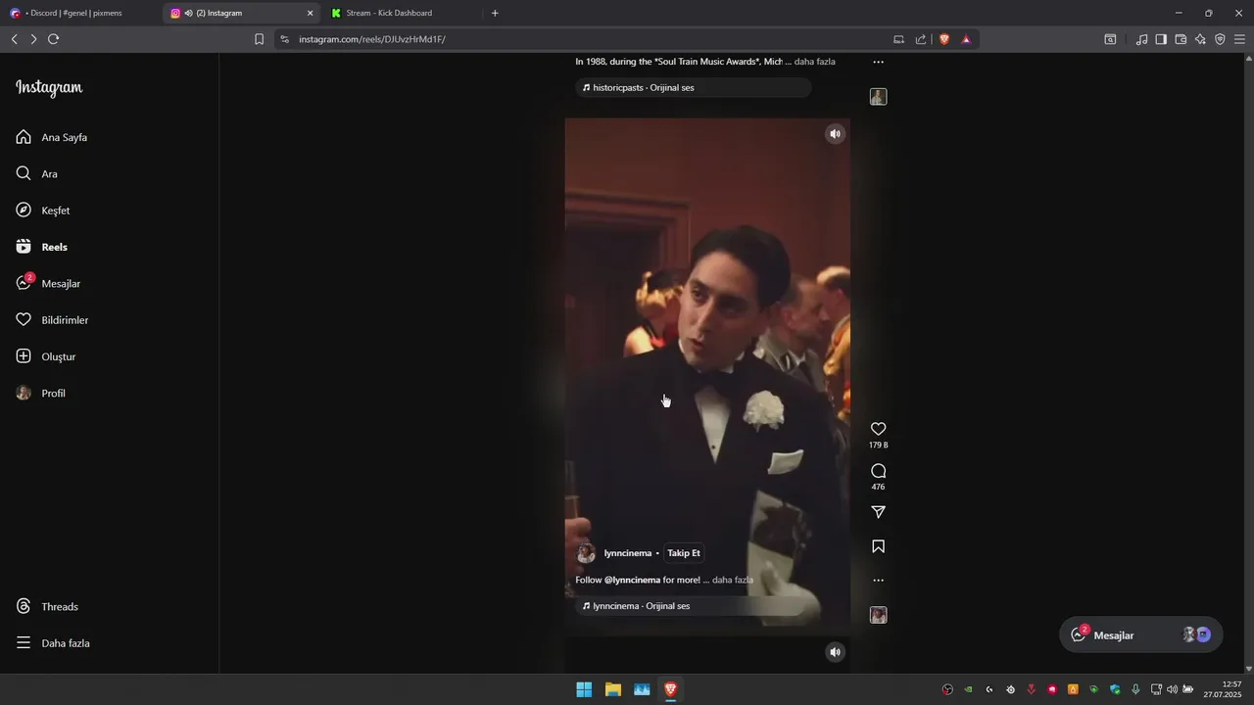Toggle sound on the next reel below

click(x=835, y=652)
